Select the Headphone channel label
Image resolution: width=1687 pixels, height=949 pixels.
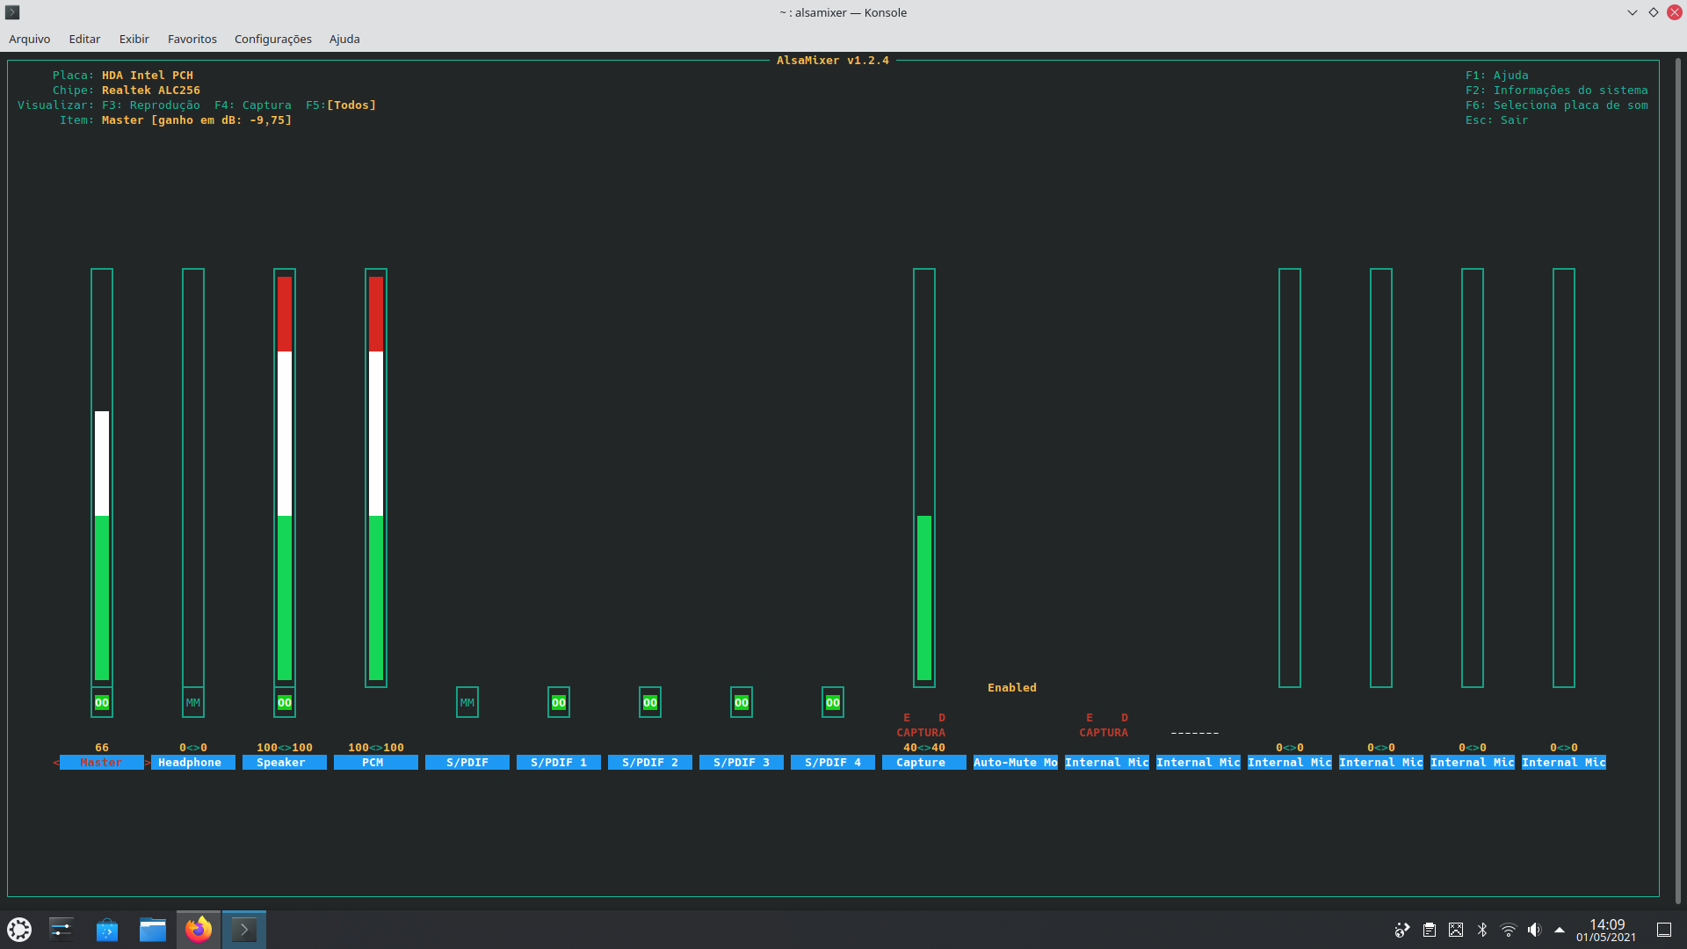(193, 762)
